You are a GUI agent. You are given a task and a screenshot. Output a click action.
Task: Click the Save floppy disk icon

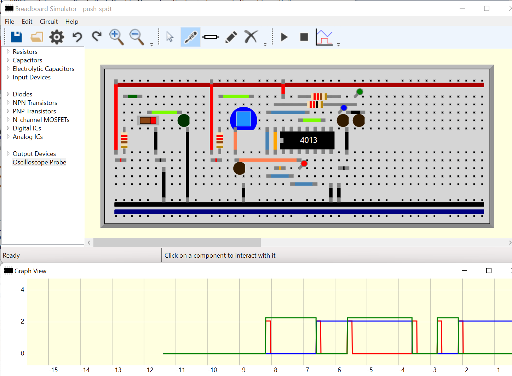point(16,37)
